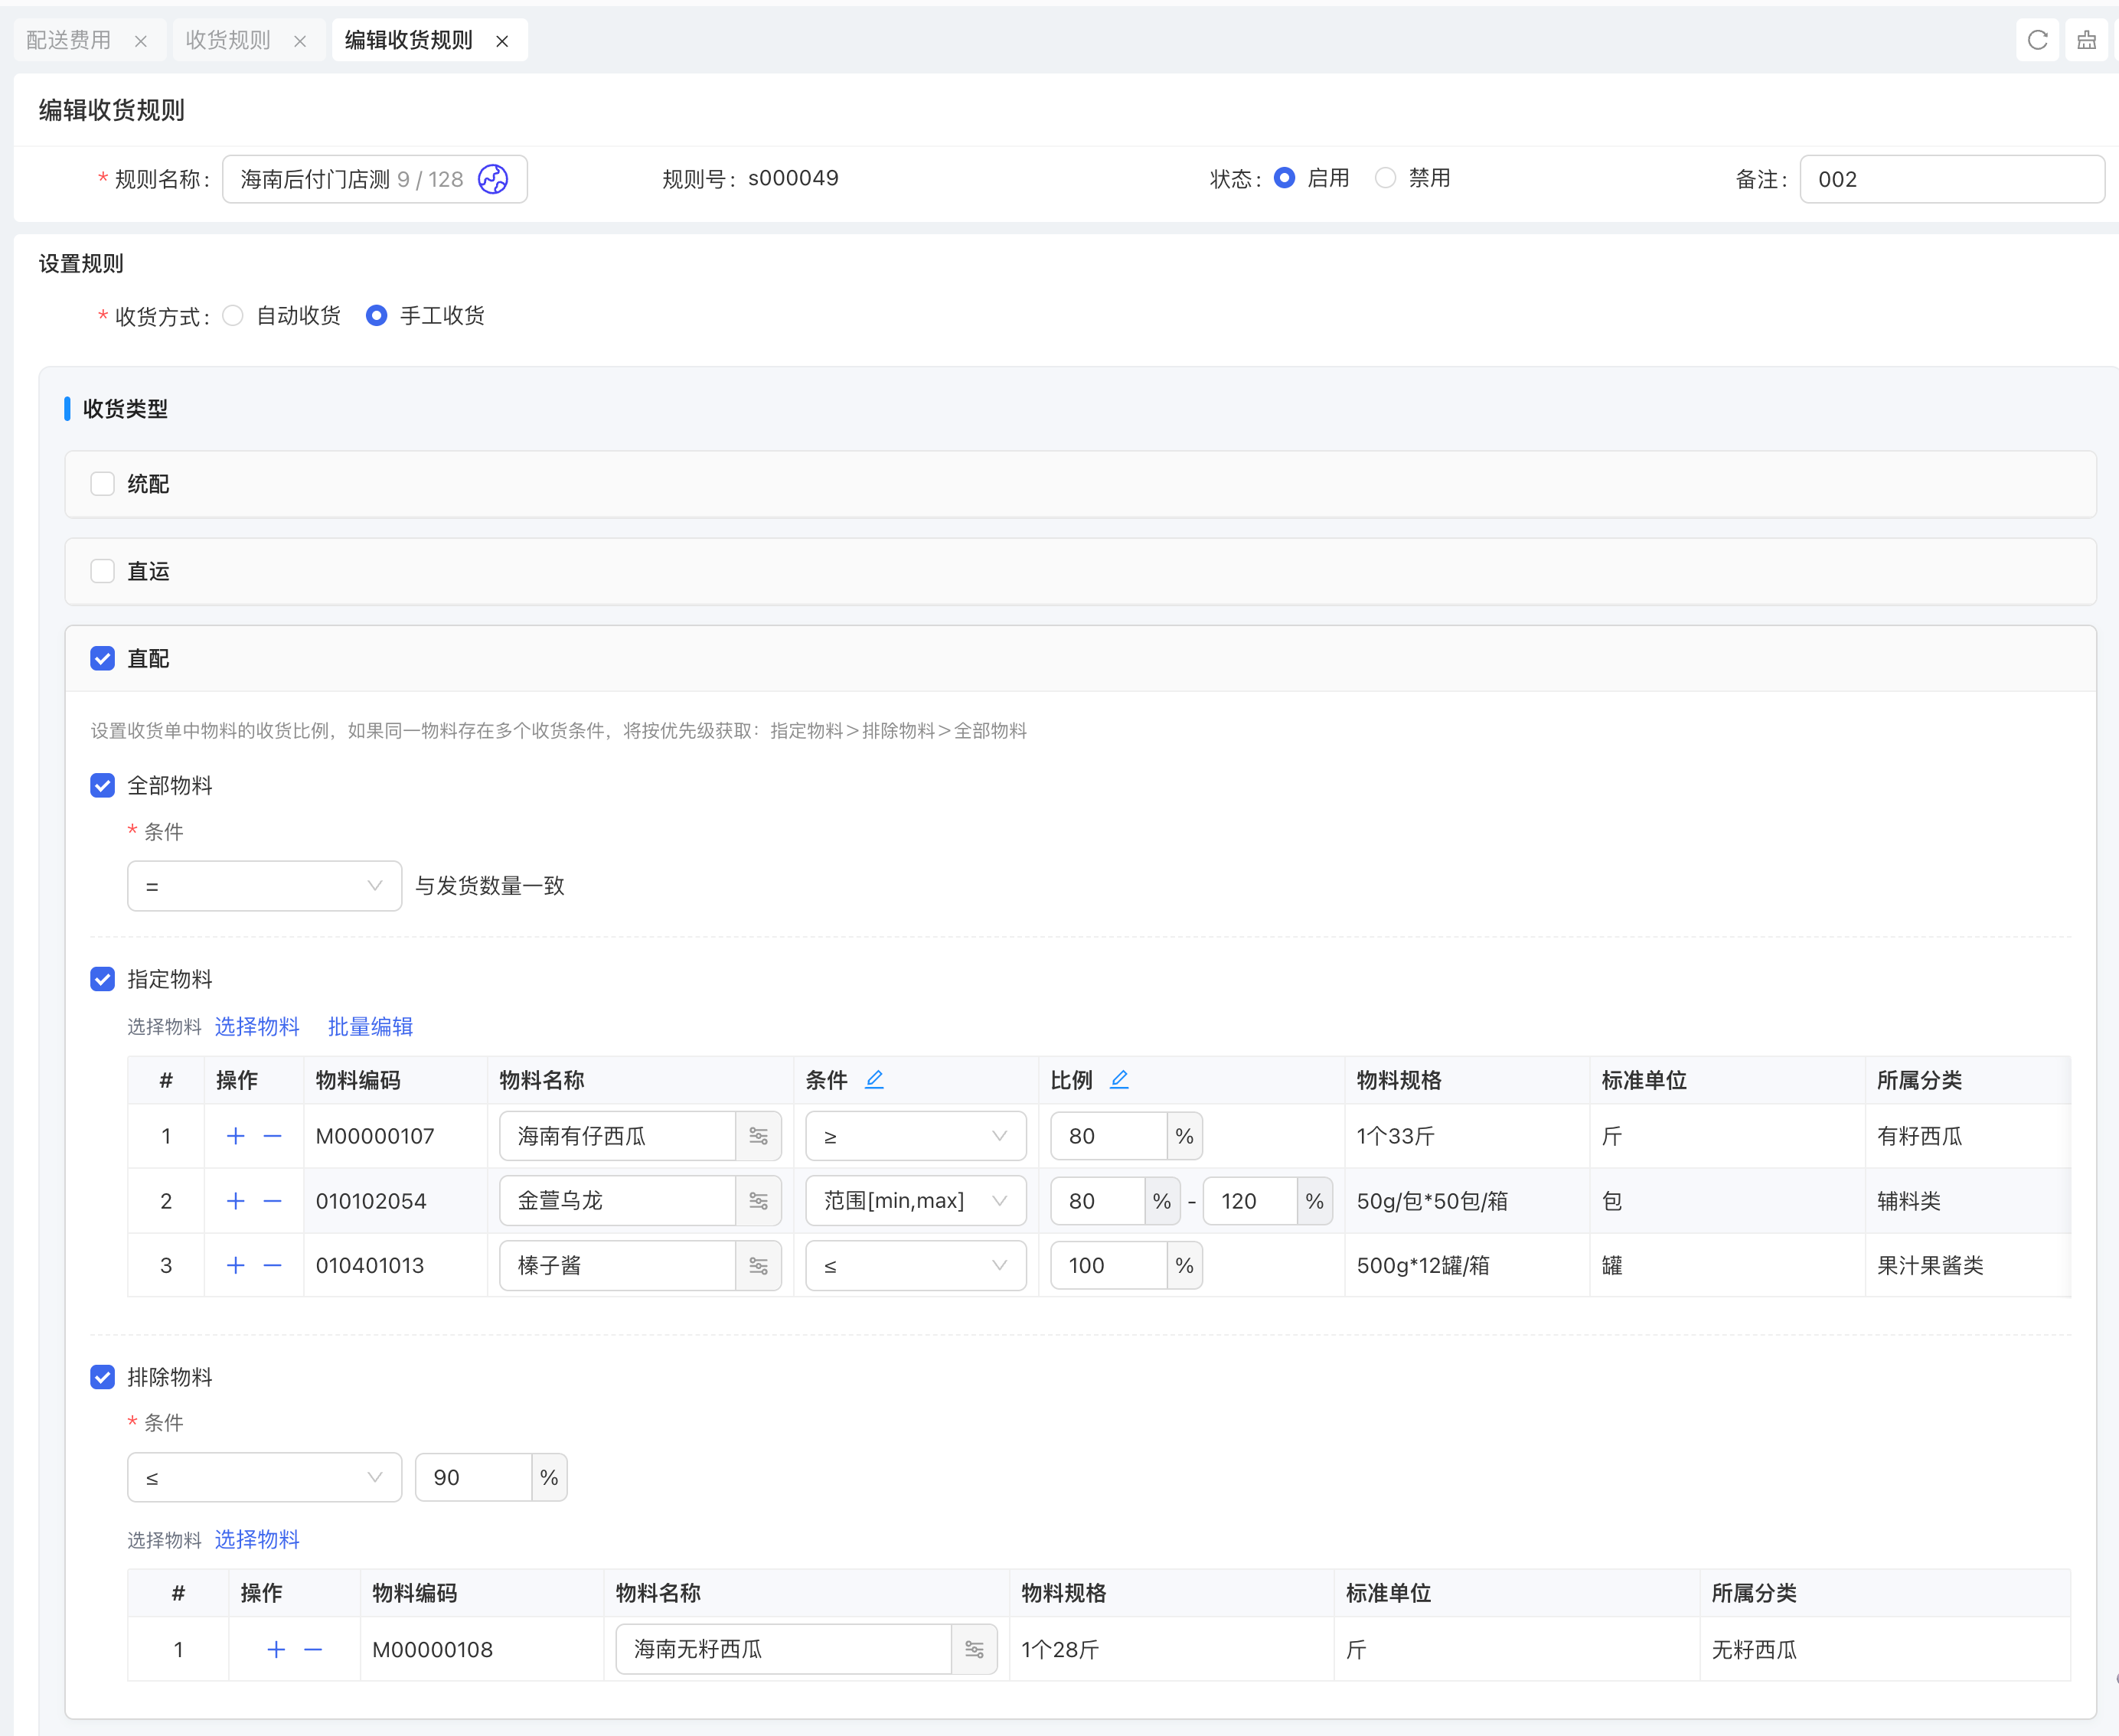
Task: Check the 统配 checkbox
Action: (102, 484)
